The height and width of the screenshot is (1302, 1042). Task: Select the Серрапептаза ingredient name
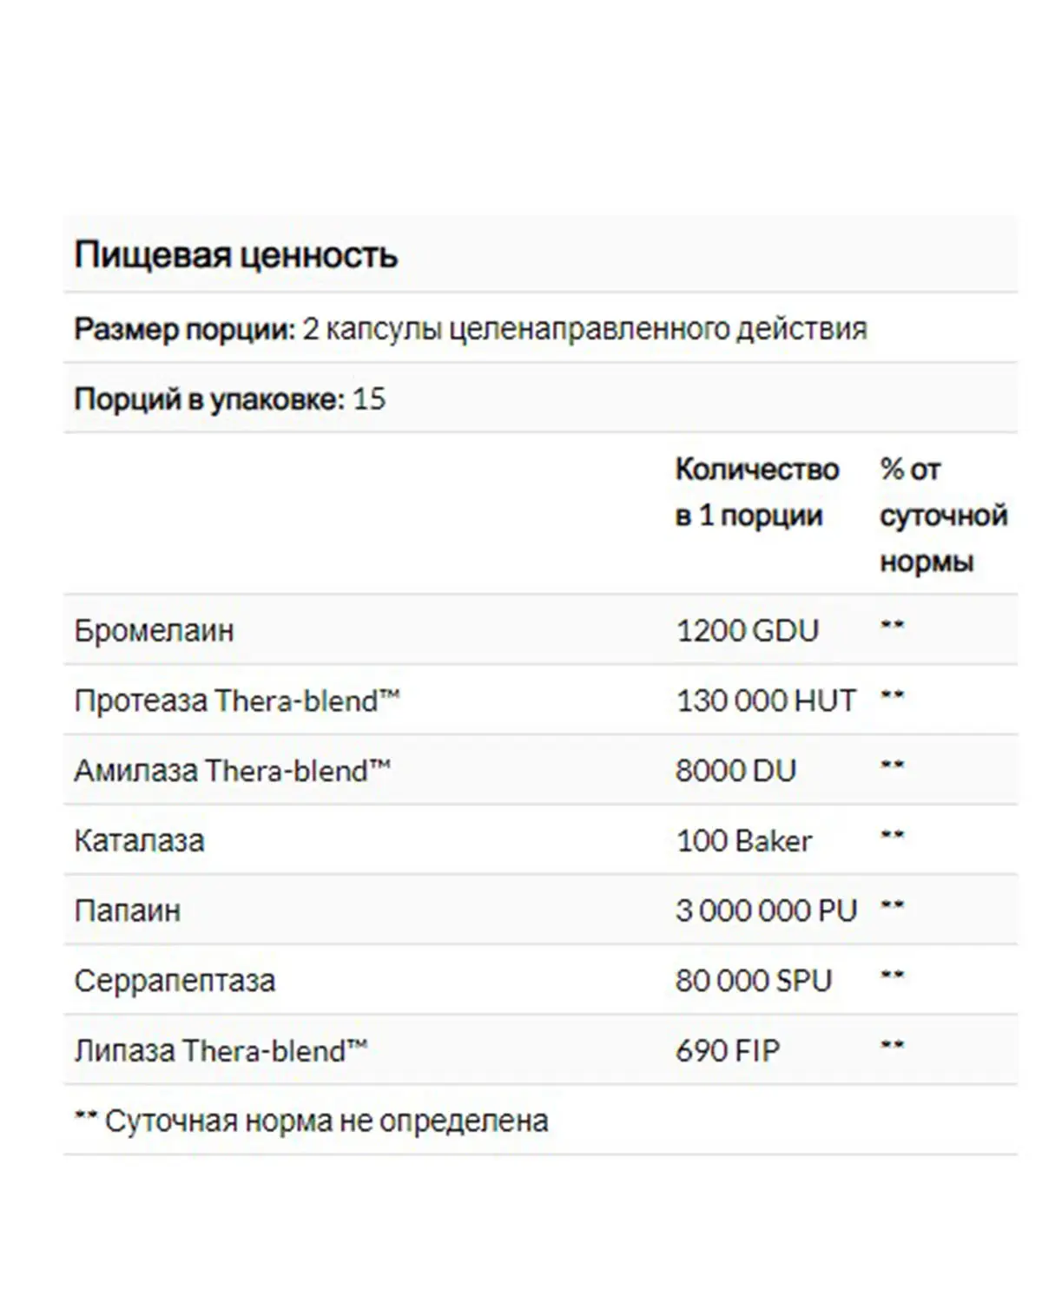click(x=175, y=981)
